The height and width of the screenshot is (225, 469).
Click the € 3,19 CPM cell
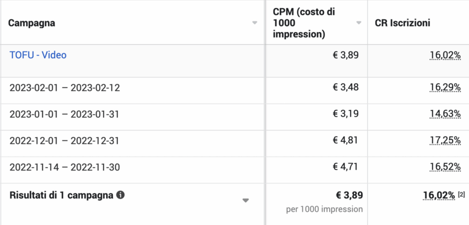click(345, 114)
